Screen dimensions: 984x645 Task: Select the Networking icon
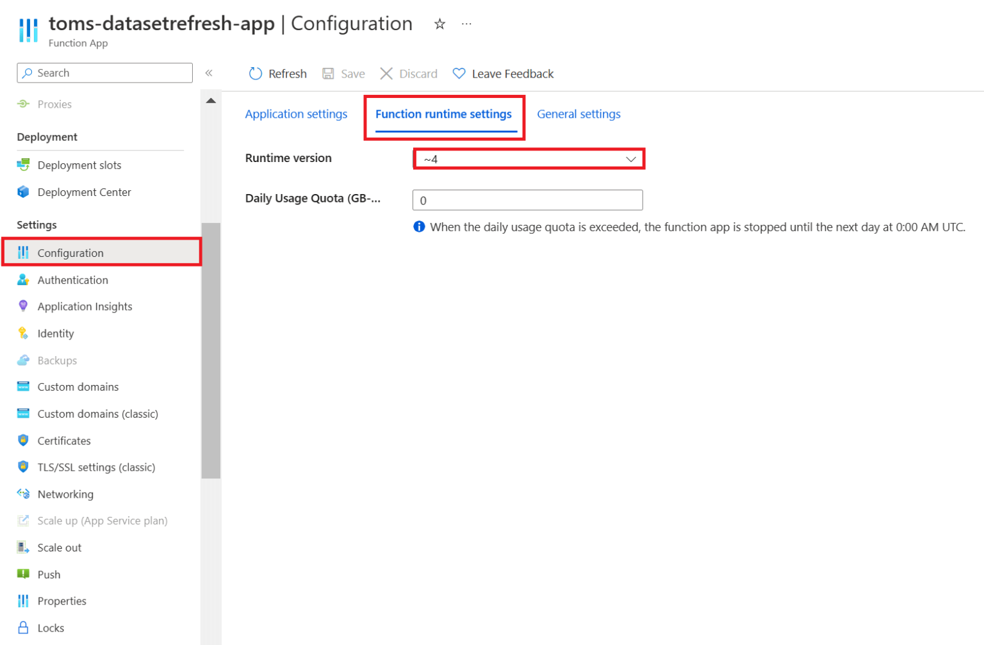(x=23, y=494)
